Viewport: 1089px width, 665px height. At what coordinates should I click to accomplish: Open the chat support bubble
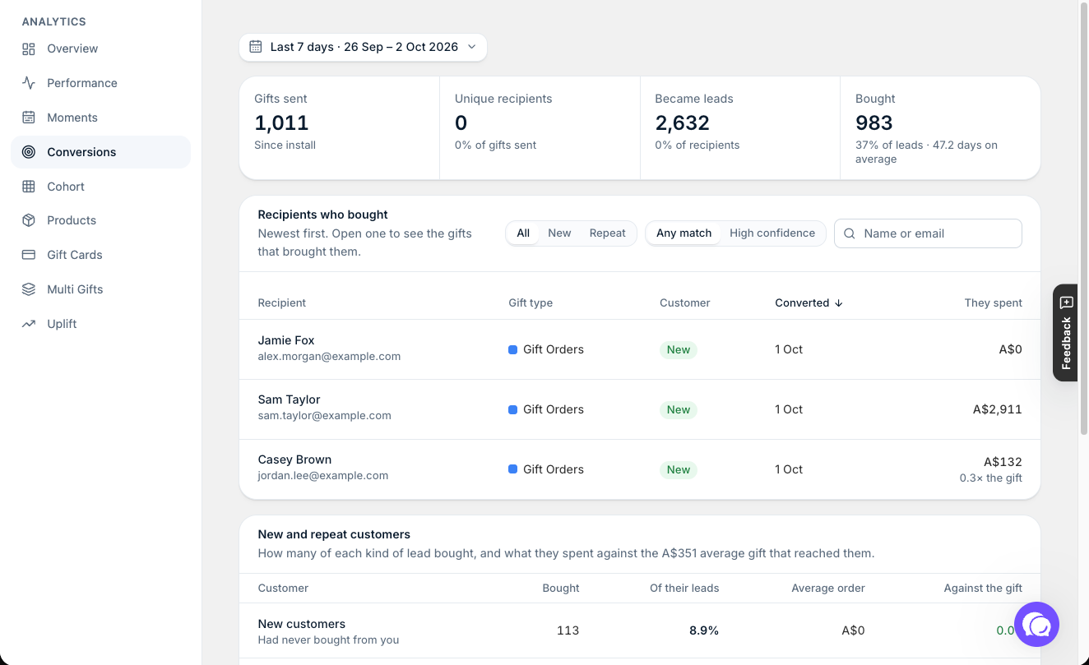[x=1036, y=625]
